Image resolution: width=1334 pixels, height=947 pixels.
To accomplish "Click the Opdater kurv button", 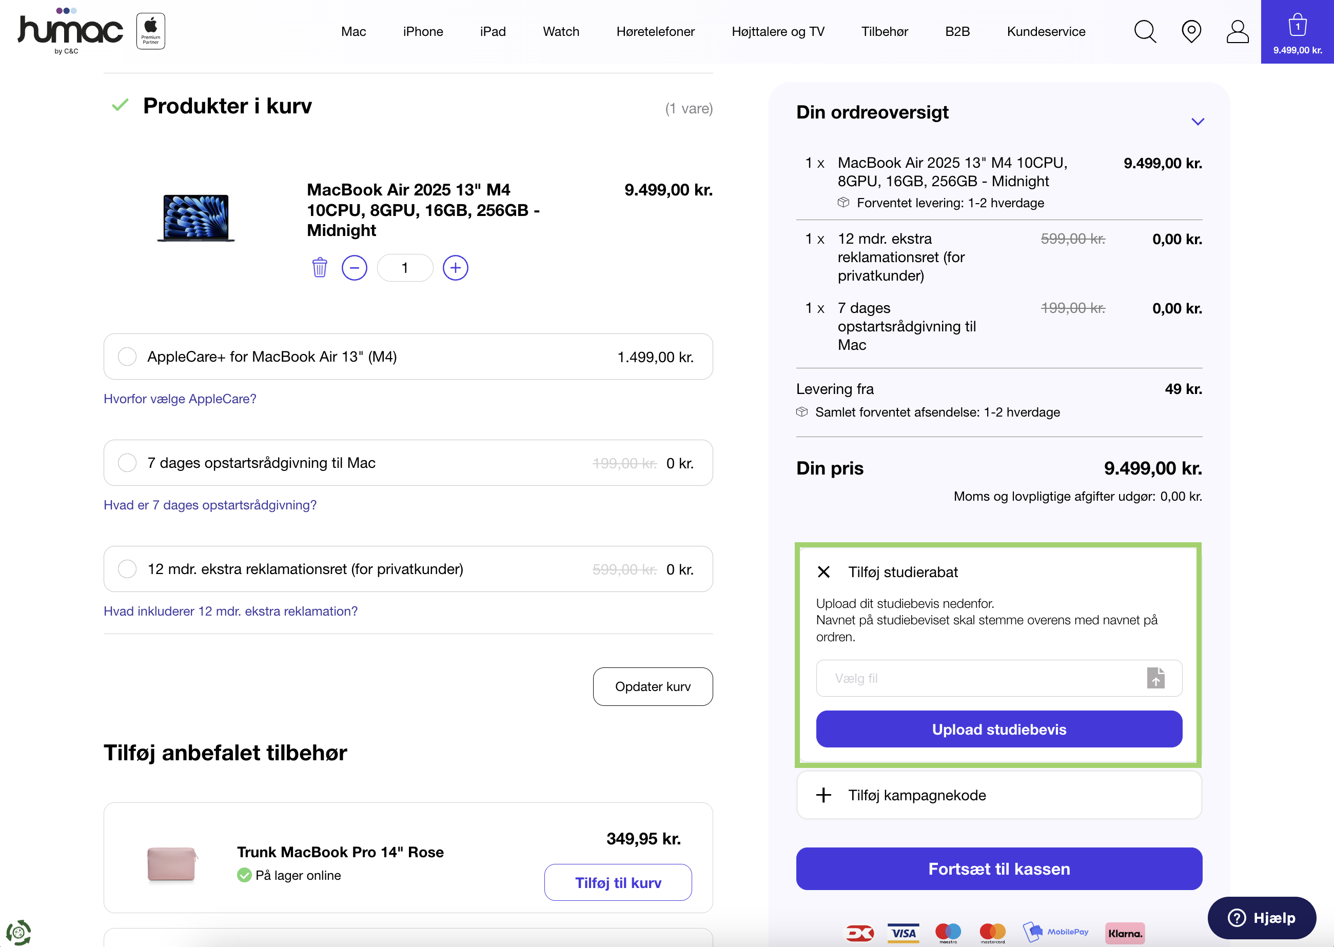I will [653, 686].
